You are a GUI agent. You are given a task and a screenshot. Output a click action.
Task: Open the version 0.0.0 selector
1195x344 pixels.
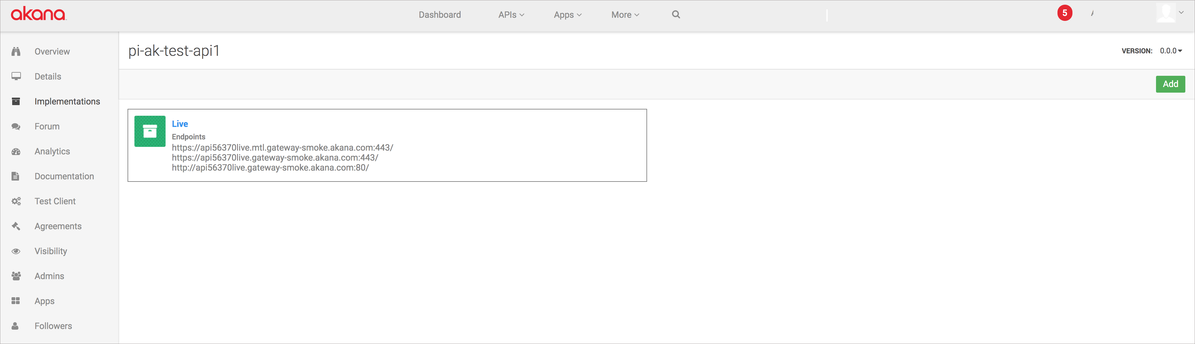click(1170, 51)
